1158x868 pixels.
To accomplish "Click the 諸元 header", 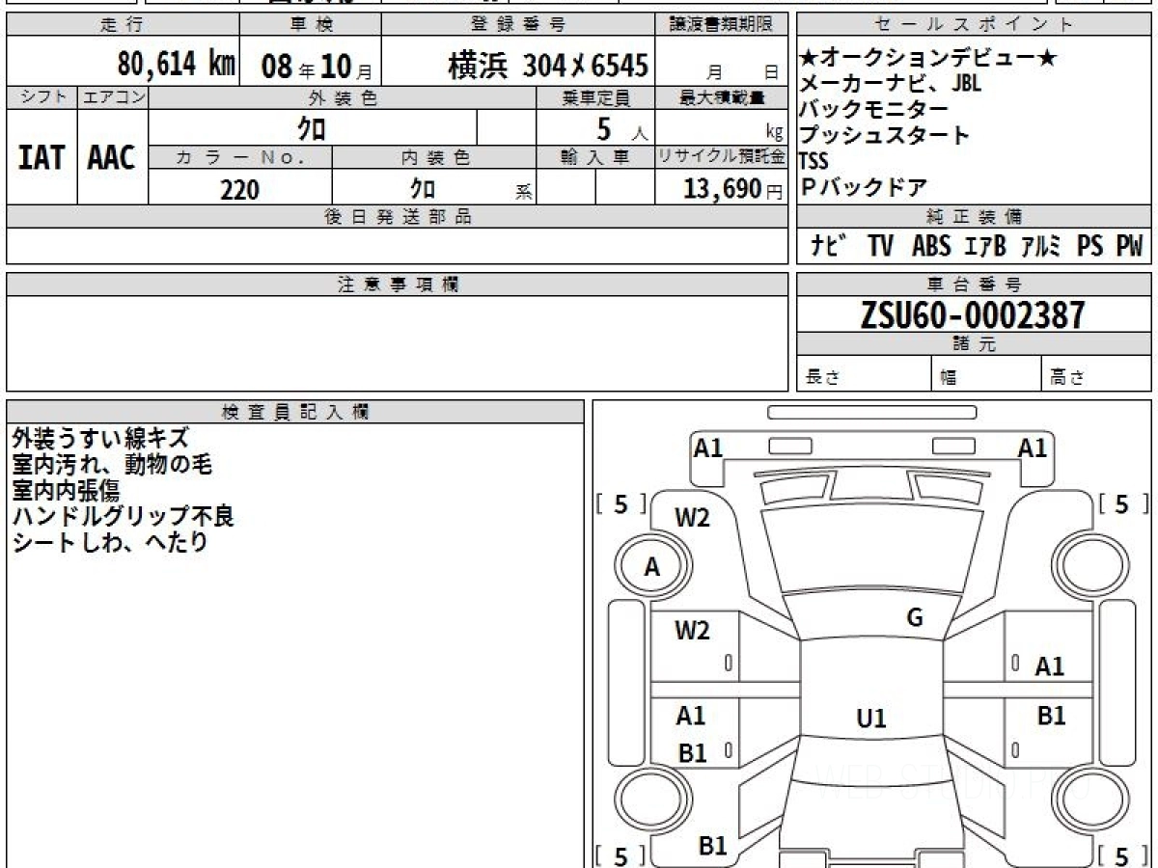I will pos(975,344).
